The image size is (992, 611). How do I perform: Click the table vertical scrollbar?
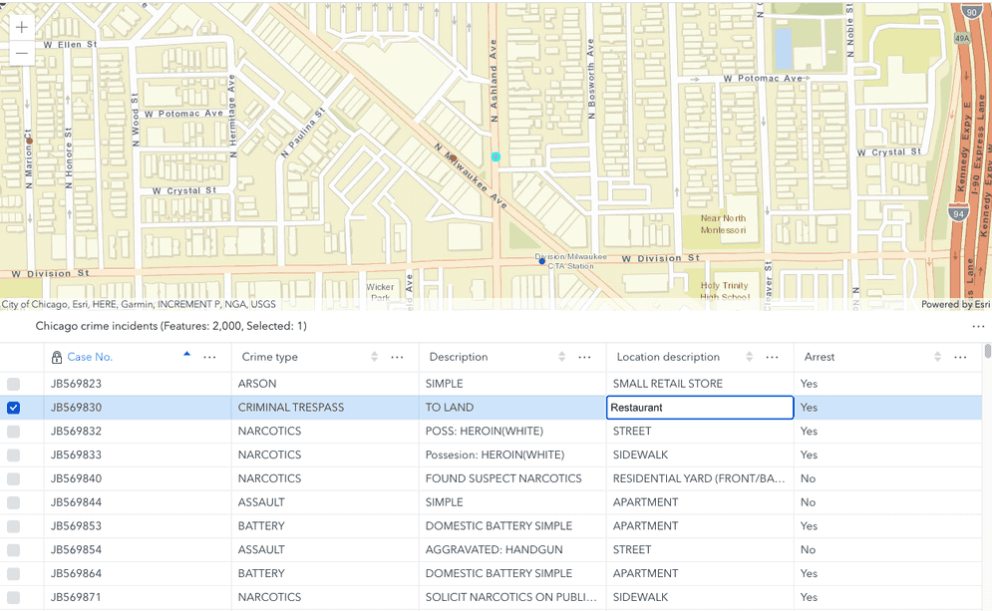click(x=987, y=478)
